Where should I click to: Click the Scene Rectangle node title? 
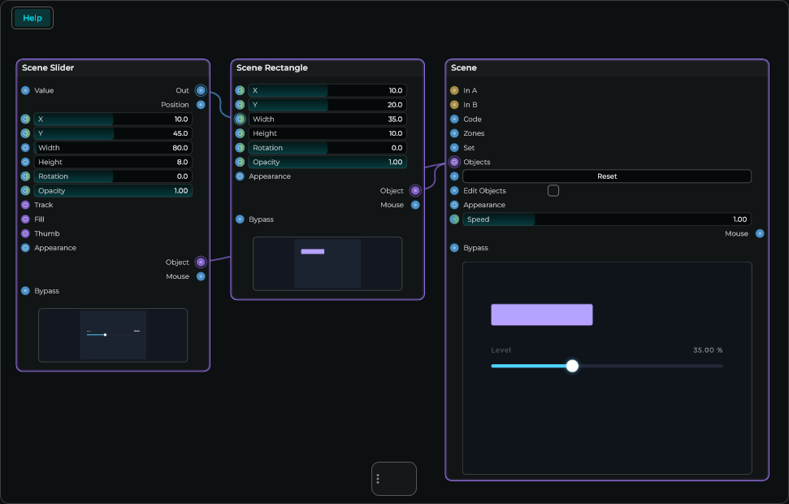[x=272, y=68]
